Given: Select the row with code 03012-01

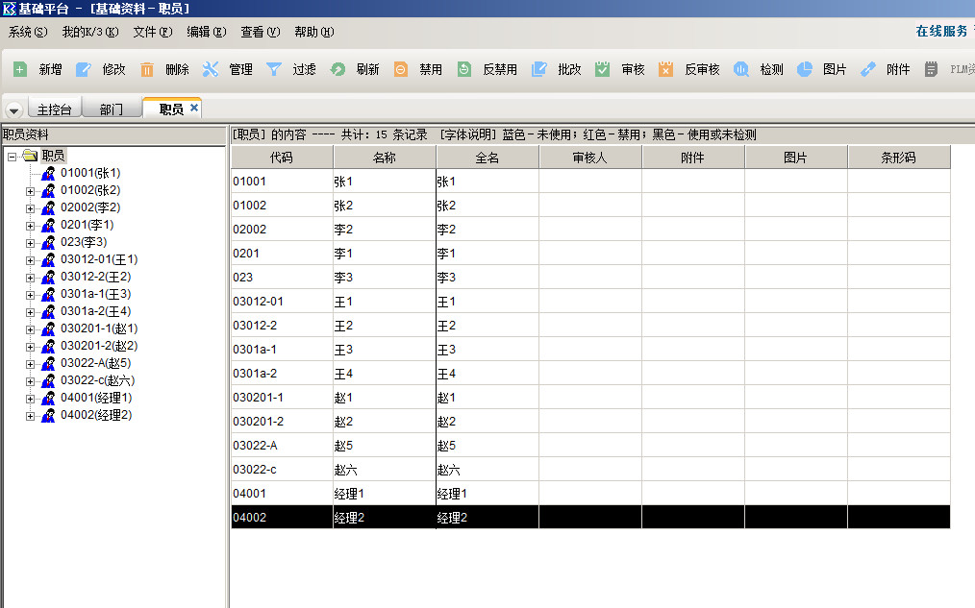Looking at the screenshot, I should pyautogui.click(x=281, y=302).
